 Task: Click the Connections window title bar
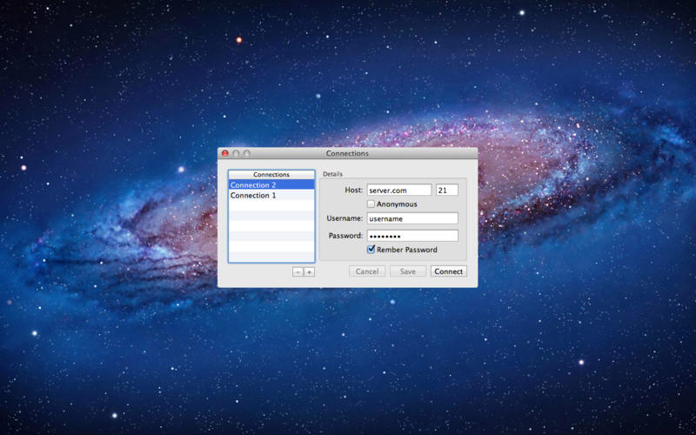click(x=347, y=154)
